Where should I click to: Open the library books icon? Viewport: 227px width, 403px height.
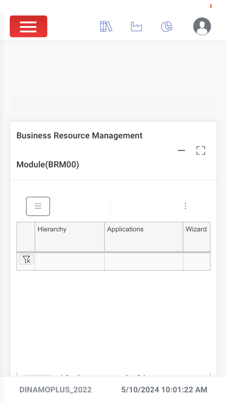[x=106, y=27]
